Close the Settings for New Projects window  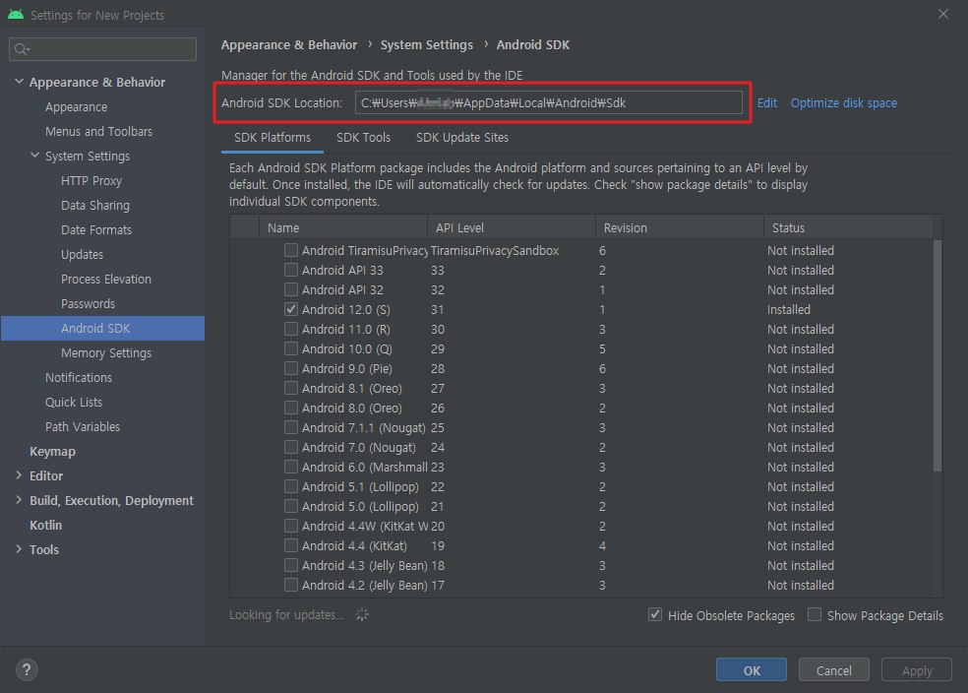click(942, 14)
